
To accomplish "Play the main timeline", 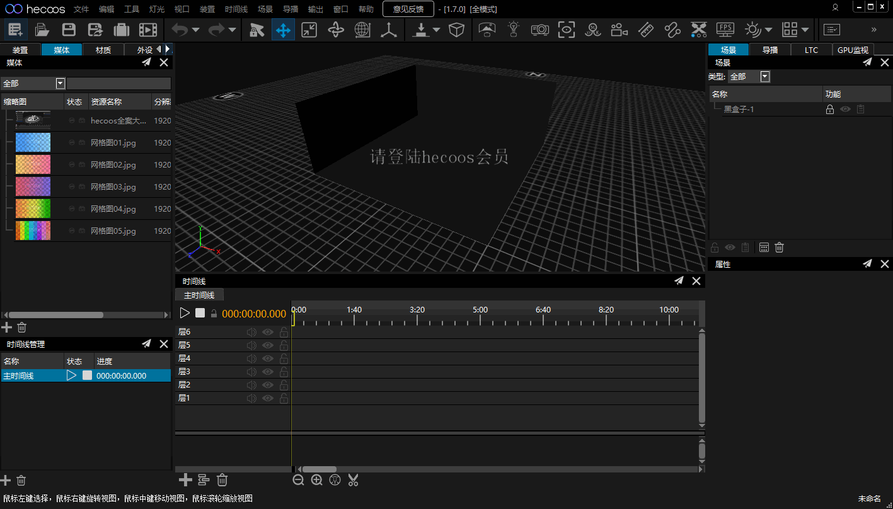I will (x=185, y=313).
